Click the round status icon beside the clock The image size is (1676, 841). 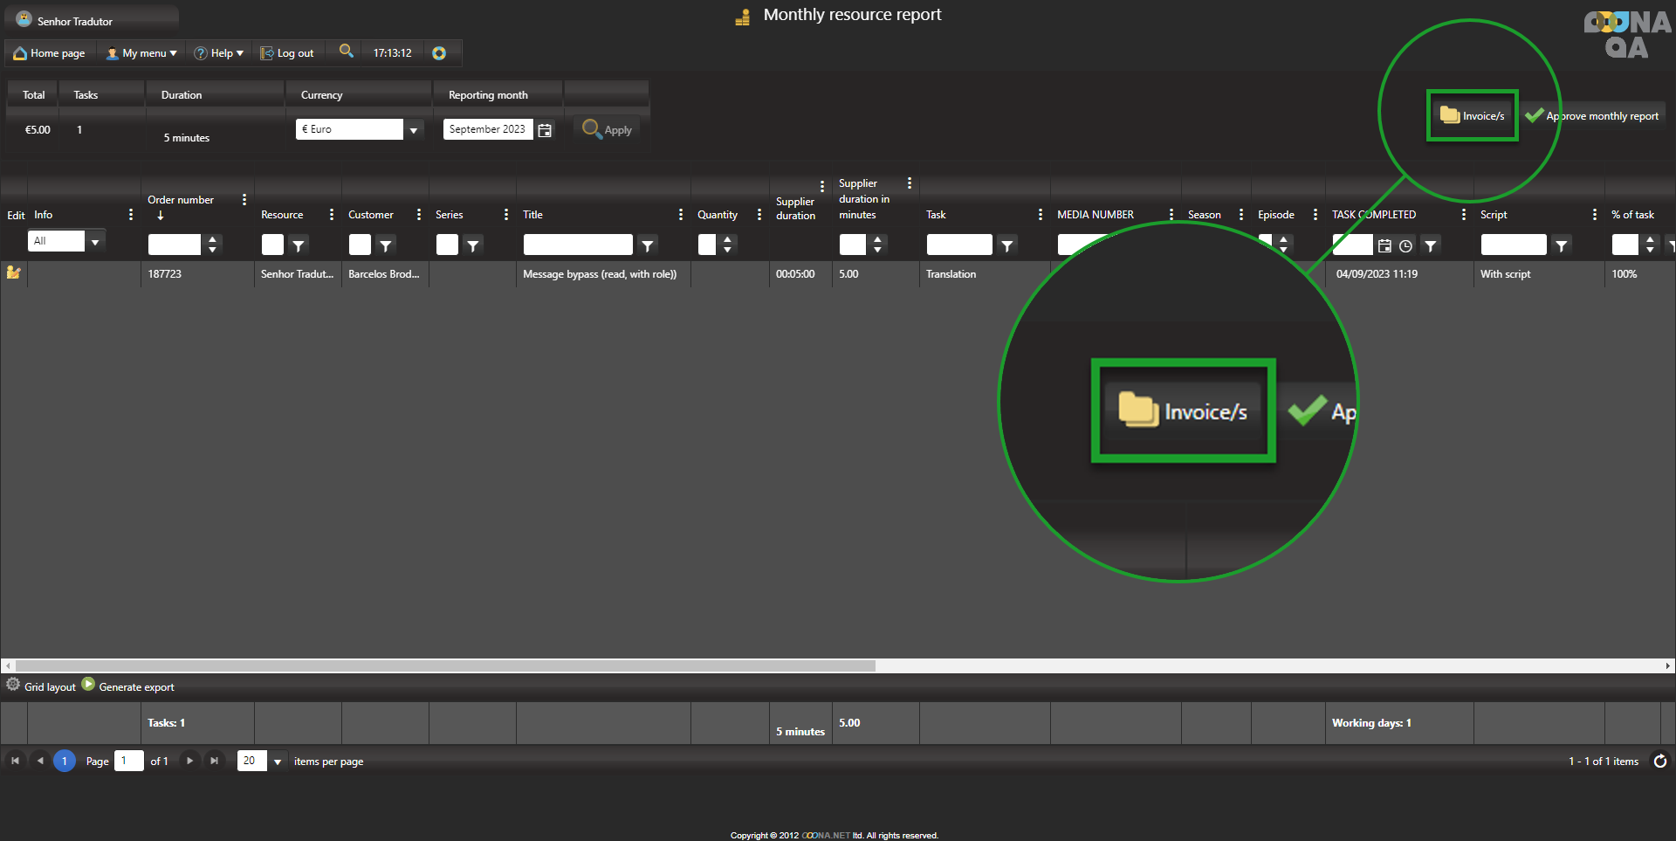pos(439,53)
